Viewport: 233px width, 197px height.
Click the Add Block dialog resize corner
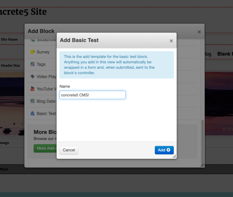202,165
